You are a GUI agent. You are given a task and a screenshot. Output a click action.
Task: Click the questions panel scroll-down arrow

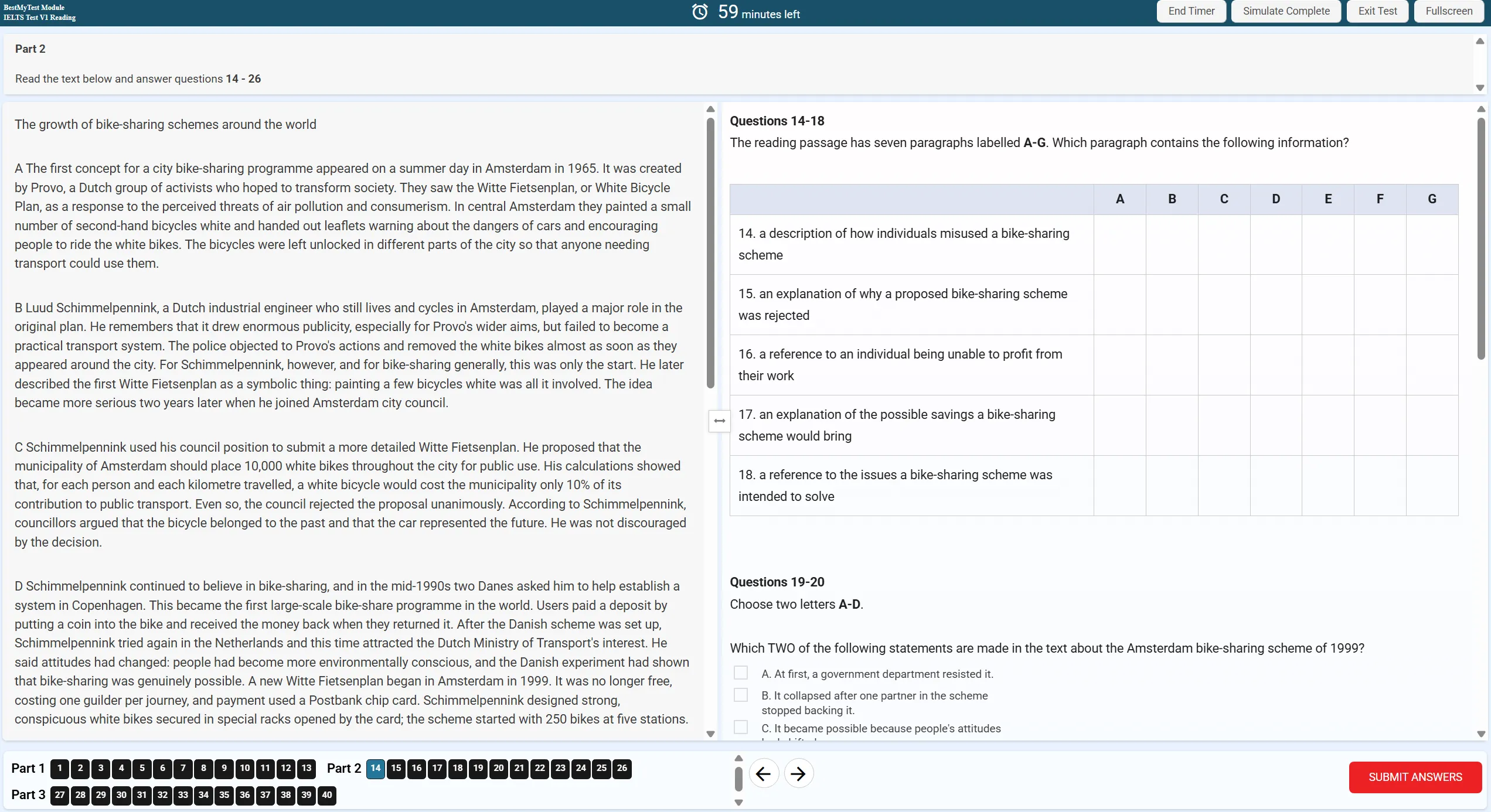[1481, 734]
